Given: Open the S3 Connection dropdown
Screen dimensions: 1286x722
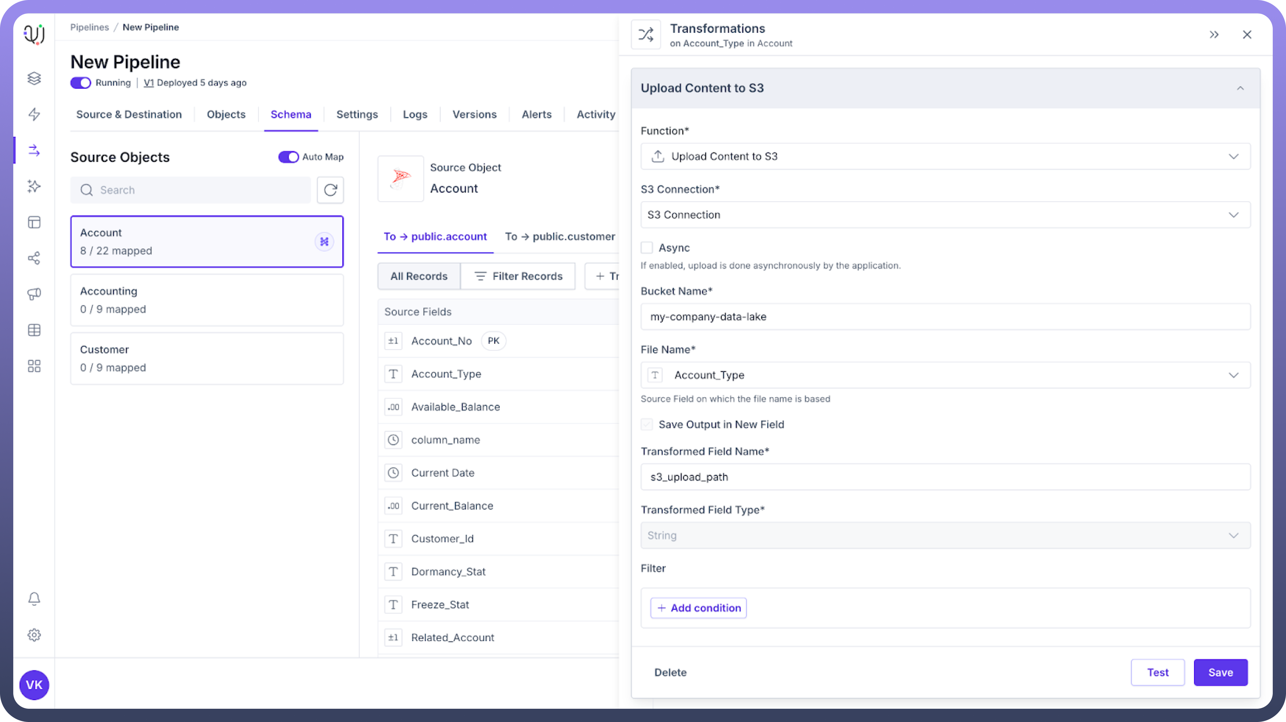Looking at the screenshot, I should click(945, 214).
